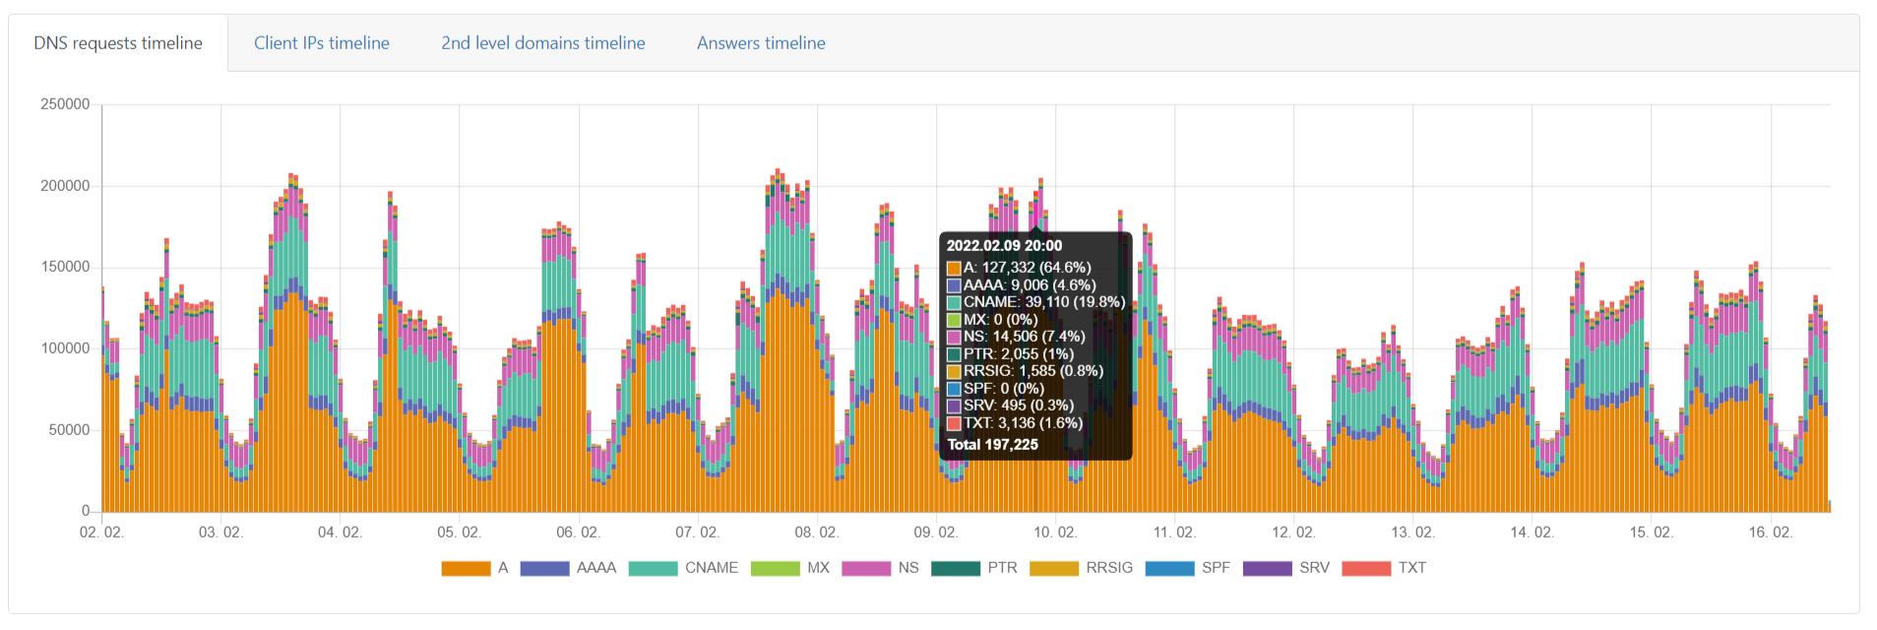1877x630 pixels.
Task: Open the 2nd level domains timeline tab
Action: point(543,43)
